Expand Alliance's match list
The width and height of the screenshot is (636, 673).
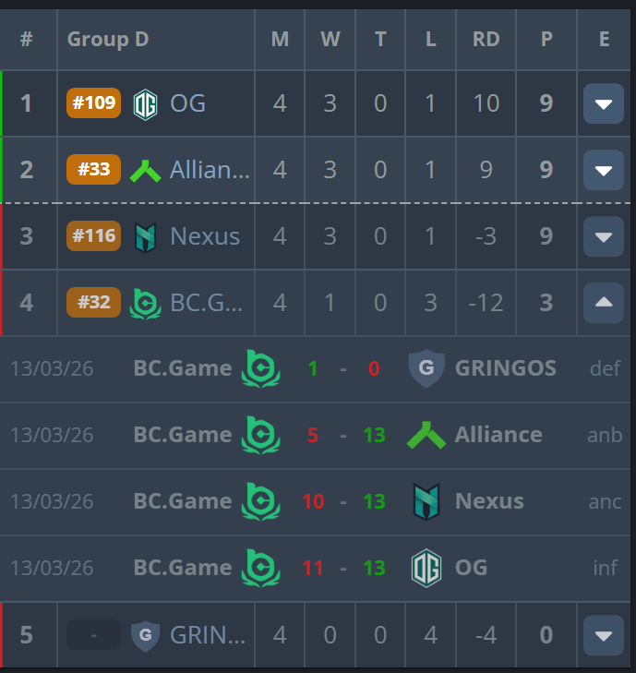tap(604, 170)
